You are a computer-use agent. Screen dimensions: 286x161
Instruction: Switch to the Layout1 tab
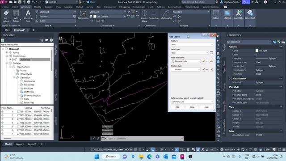coord(20,144)
